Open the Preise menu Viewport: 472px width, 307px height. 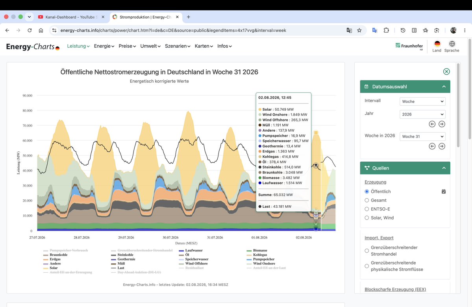click(127, 46)
